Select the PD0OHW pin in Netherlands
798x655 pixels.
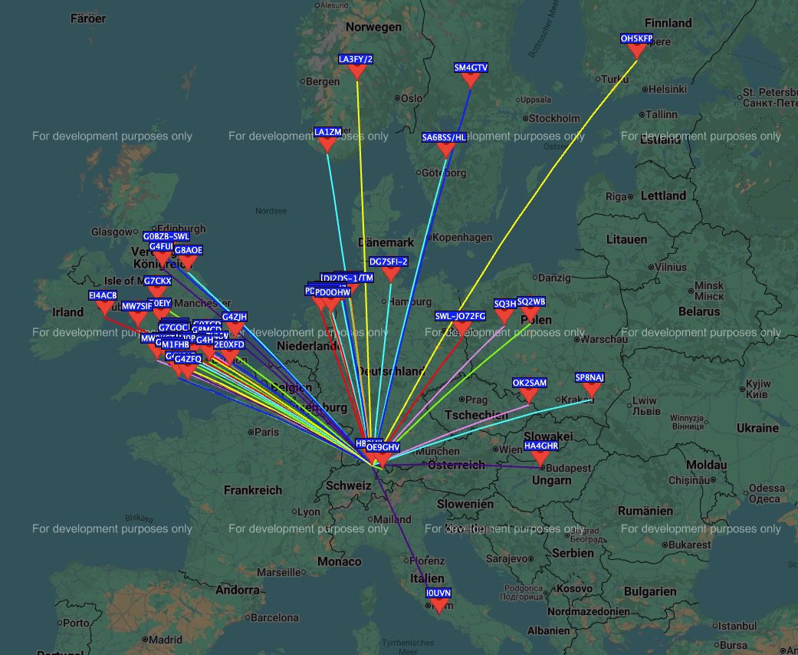click(x=331, y=305)
